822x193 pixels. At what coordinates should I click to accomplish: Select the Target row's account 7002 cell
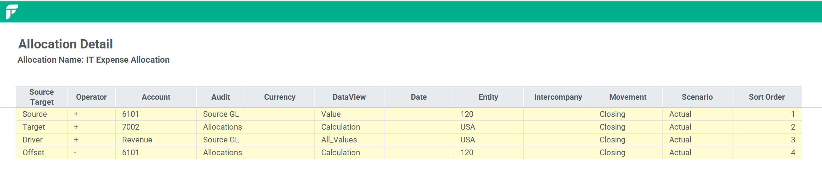coord(156,127)
